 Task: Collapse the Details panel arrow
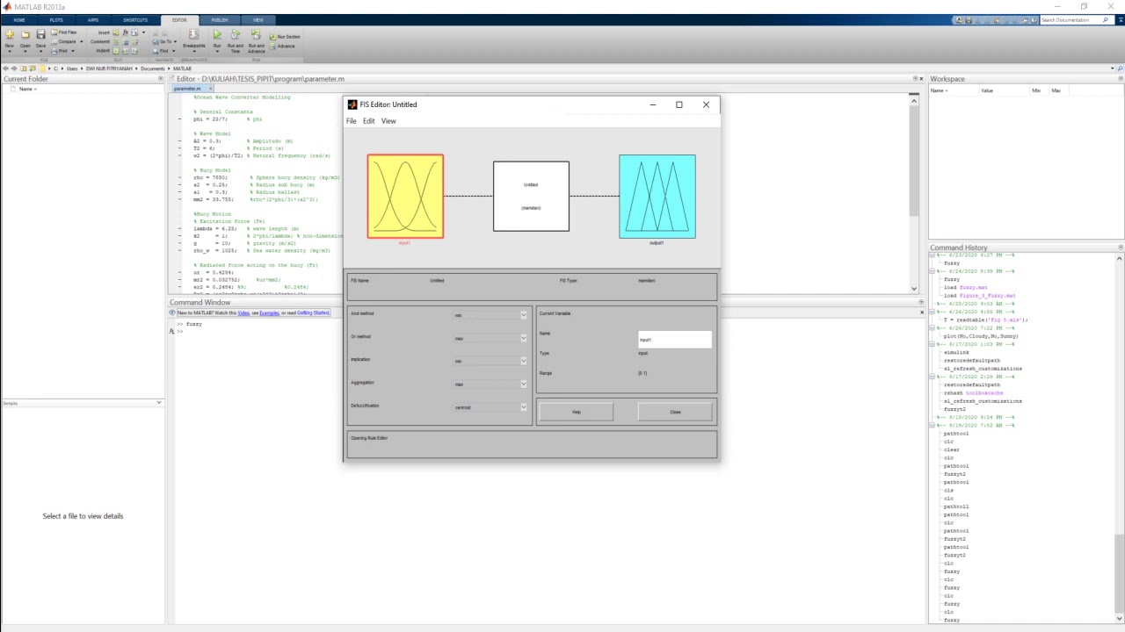(x=159, y=403)
